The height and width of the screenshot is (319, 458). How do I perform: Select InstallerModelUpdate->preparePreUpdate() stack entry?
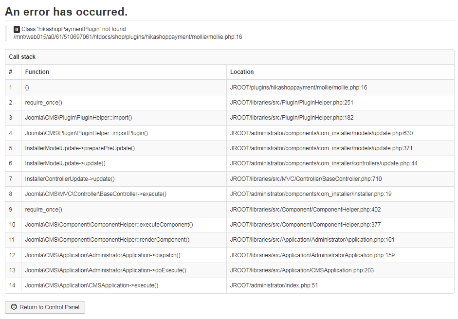point(80,148)
